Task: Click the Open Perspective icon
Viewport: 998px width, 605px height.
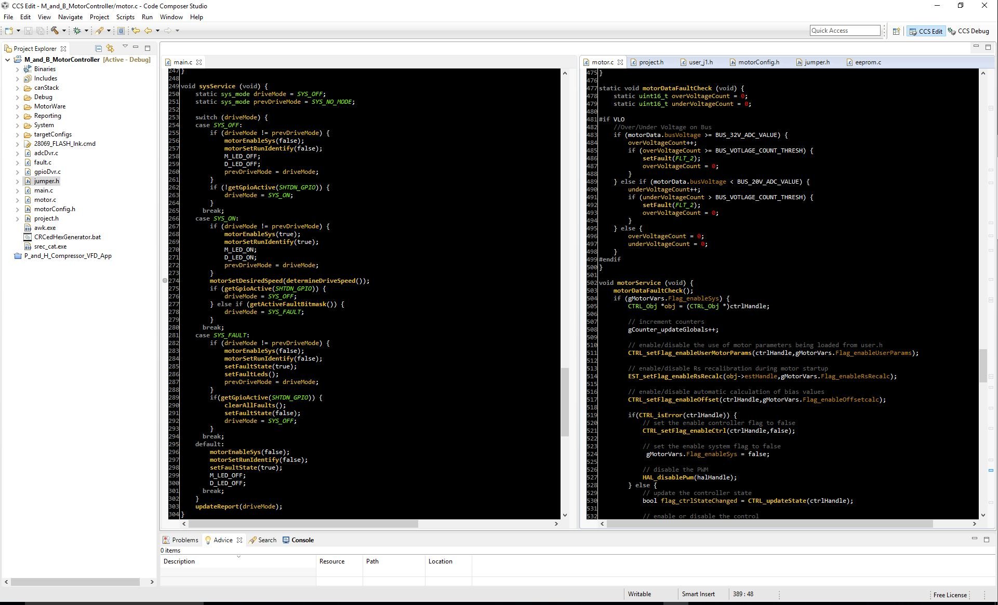Action: pos(896,31)
